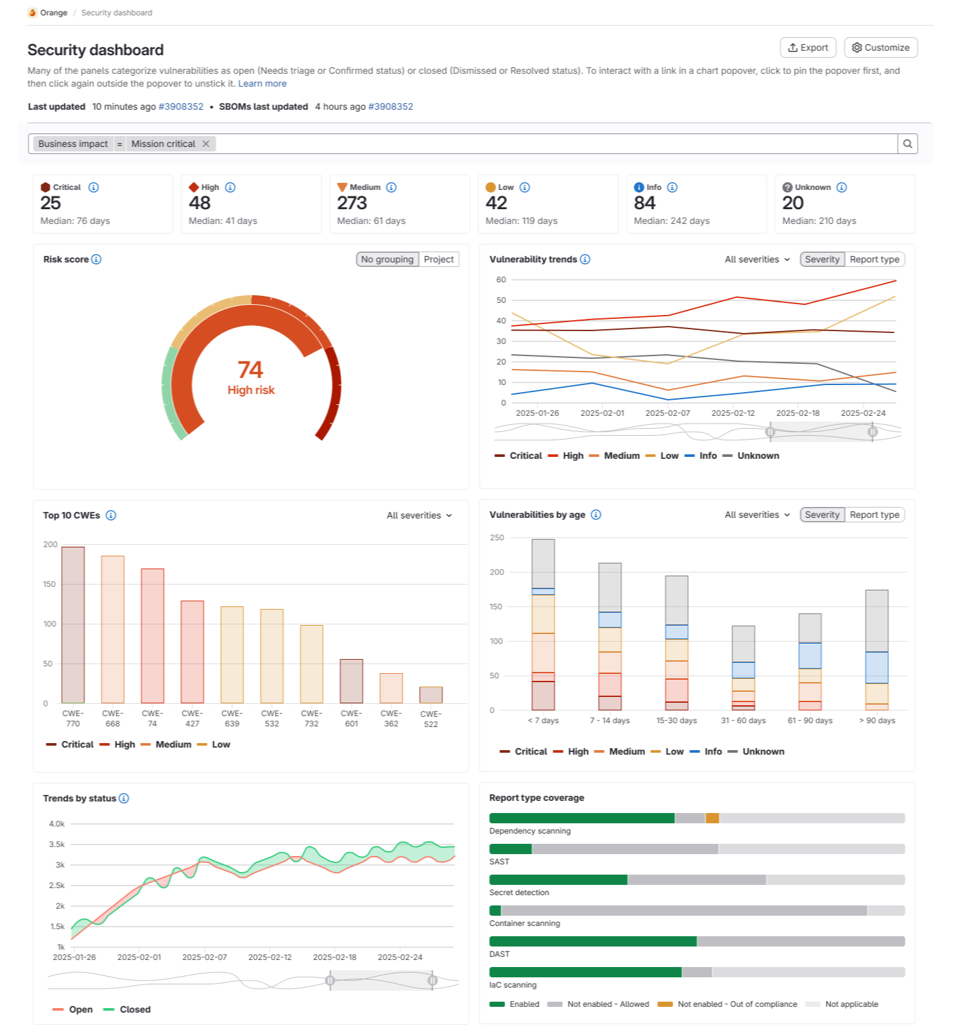
Task: Click the CWE-668 bar
Action: point(113,630)
